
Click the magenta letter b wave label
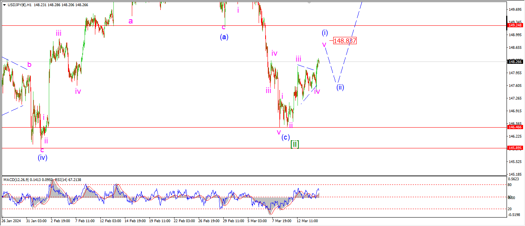tap(29, 64)
